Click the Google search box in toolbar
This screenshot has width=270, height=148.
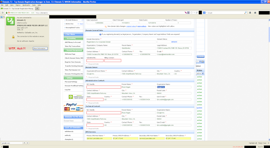[x=225, y=13]
